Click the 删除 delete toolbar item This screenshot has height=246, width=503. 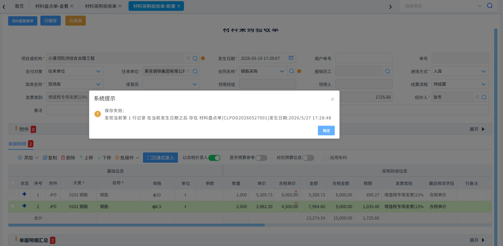[x=68, y=158]
